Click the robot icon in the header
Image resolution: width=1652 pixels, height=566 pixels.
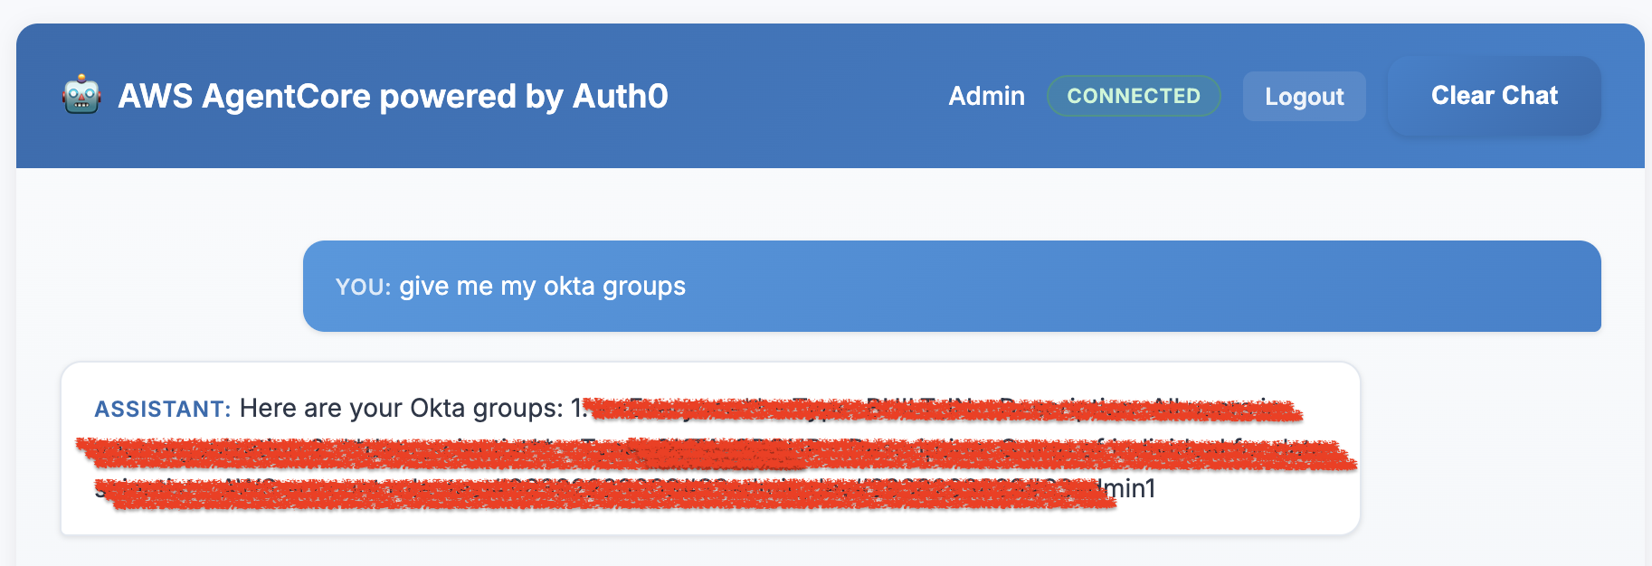(81, 95)
